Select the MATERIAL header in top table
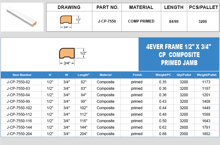220x145 pixels. click(141, 7)
